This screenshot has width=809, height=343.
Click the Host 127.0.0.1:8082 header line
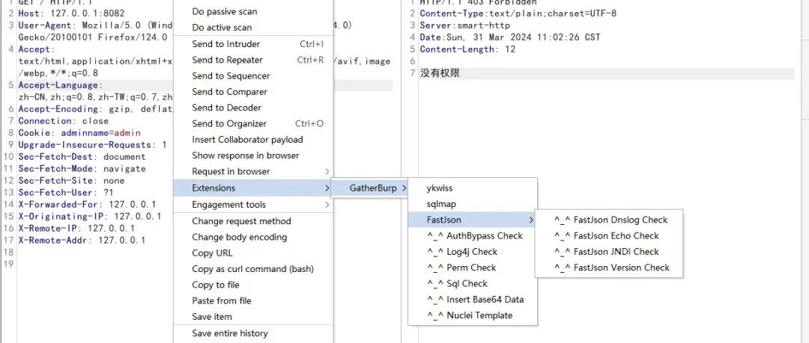[x=71, y=13]
